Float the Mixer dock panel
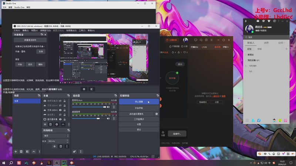The image size is (296, 166). click(x=115, y=96)
